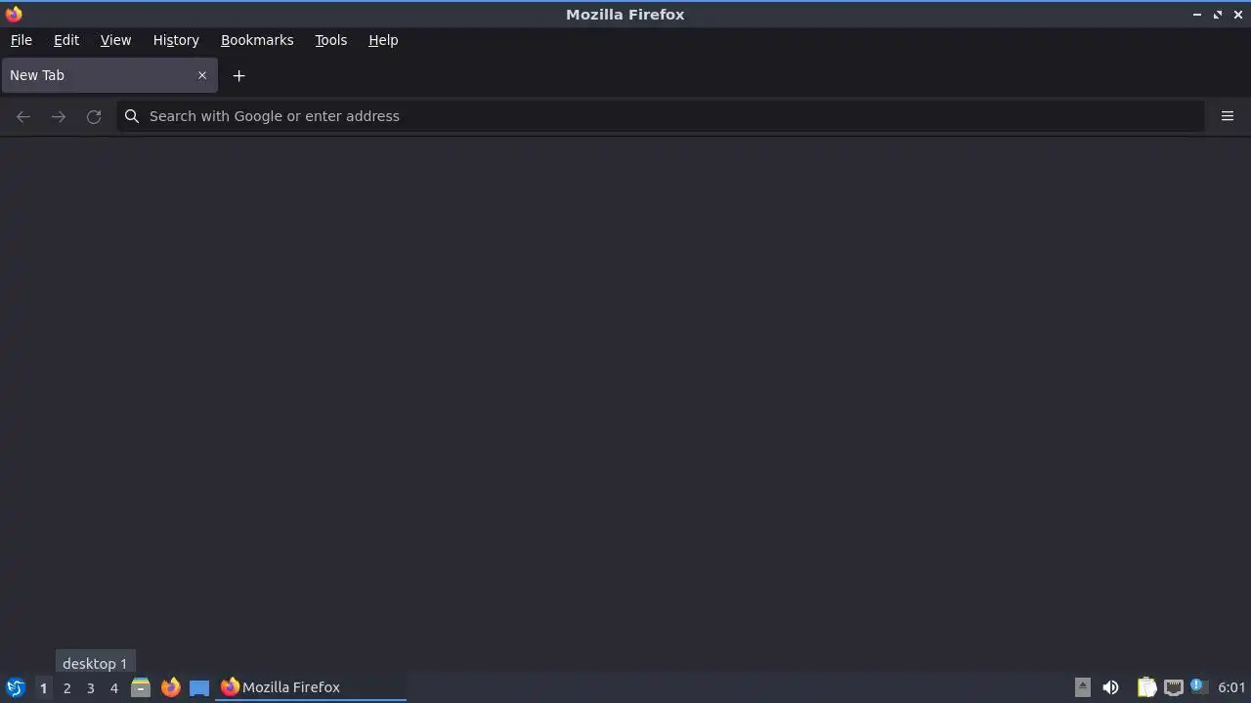The height and width of the screenshot is (703, 1251).
Task: Switch to desktop 1
Action: pos(43,687)
